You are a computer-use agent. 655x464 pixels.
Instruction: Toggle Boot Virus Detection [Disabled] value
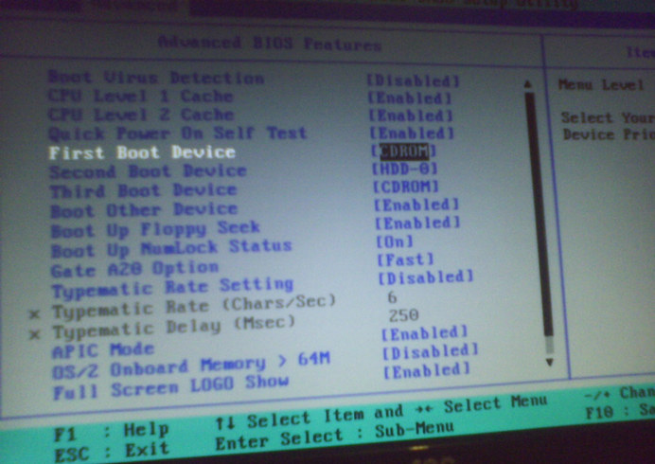pos(413,80)
